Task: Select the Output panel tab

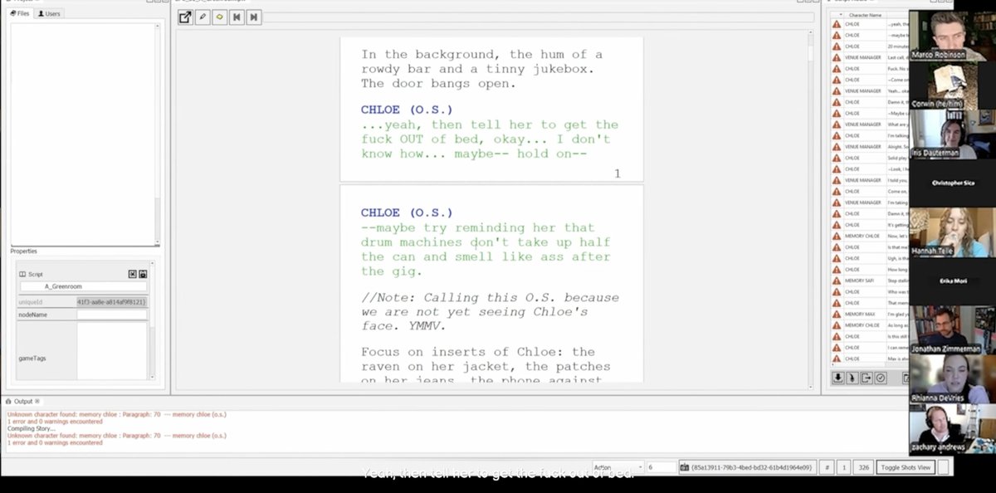Action: pyautogui.click(x=23, y=402)
